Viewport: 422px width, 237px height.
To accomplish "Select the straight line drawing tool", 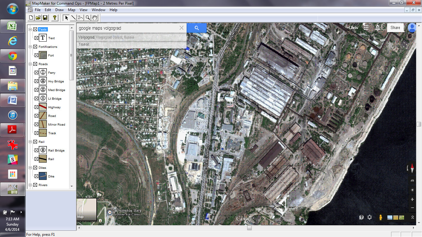I will coord(74,18).
